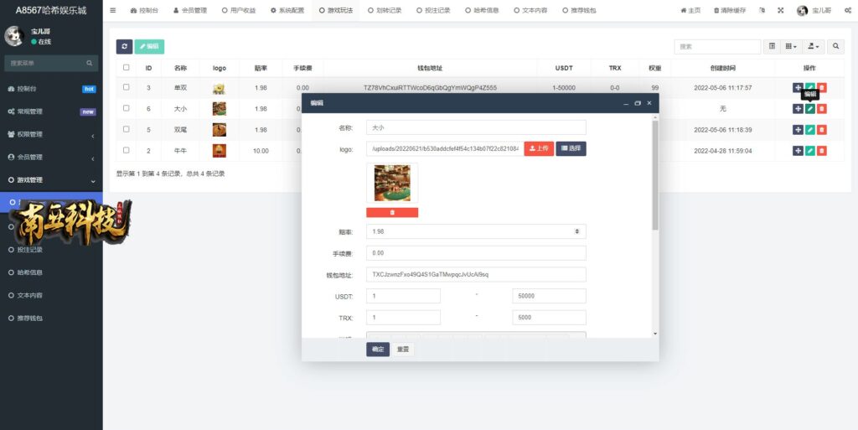Screen dimensions: 858x430
Task: Click the dialog vertical scrollbar
Action: coord(655,175)
